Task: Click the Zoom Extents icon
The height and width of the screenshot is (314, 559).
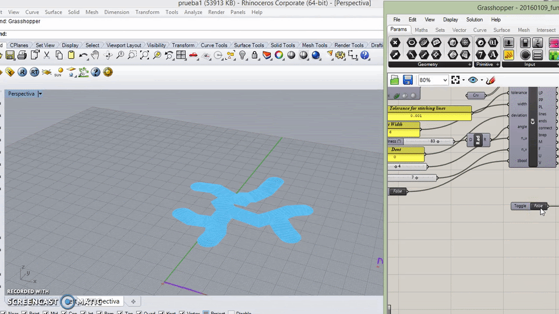Action: [x=144, y=55]
